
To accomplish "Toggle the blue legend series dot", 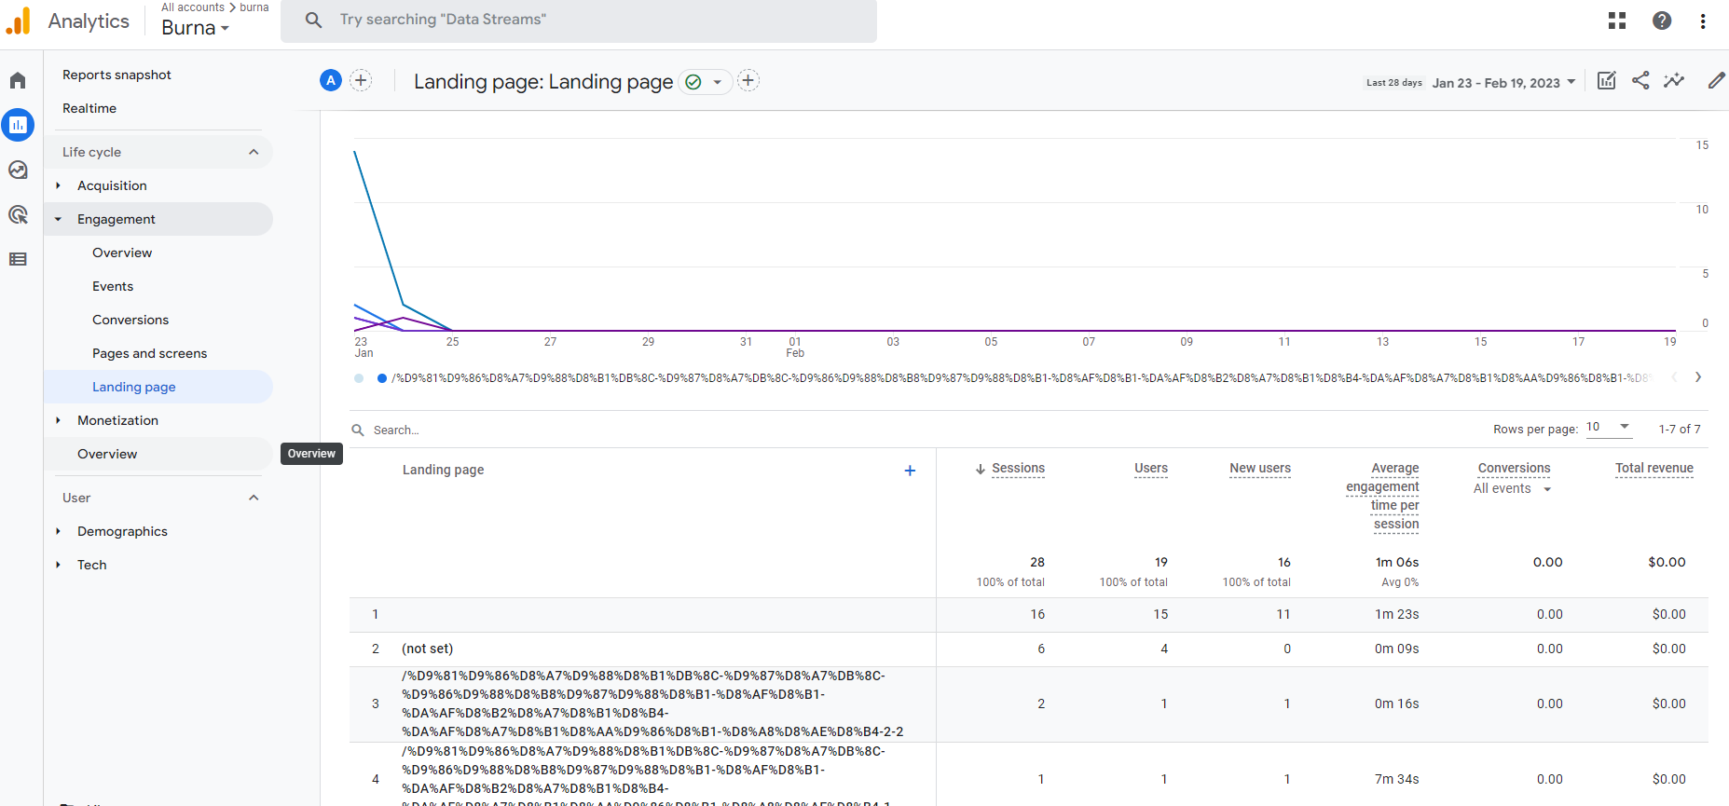I will point(382,378).
